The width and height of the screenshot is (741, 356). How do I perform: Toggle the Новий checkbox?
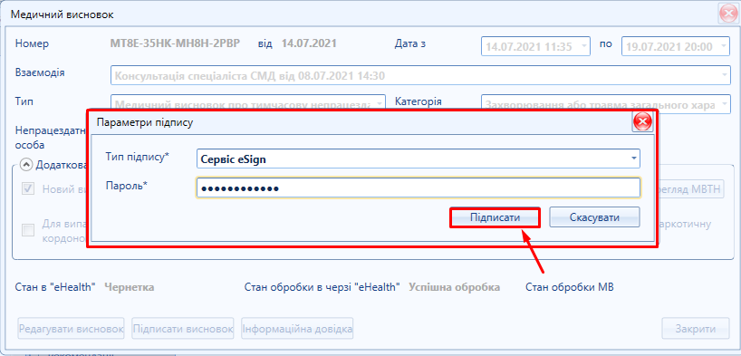coord(28,188)
